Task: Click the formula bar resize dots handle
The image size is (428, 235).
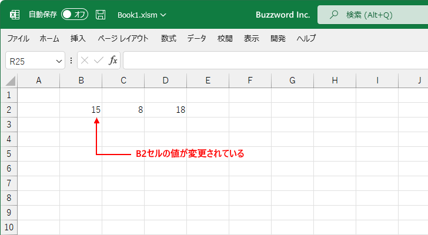Action: (71, 61)
